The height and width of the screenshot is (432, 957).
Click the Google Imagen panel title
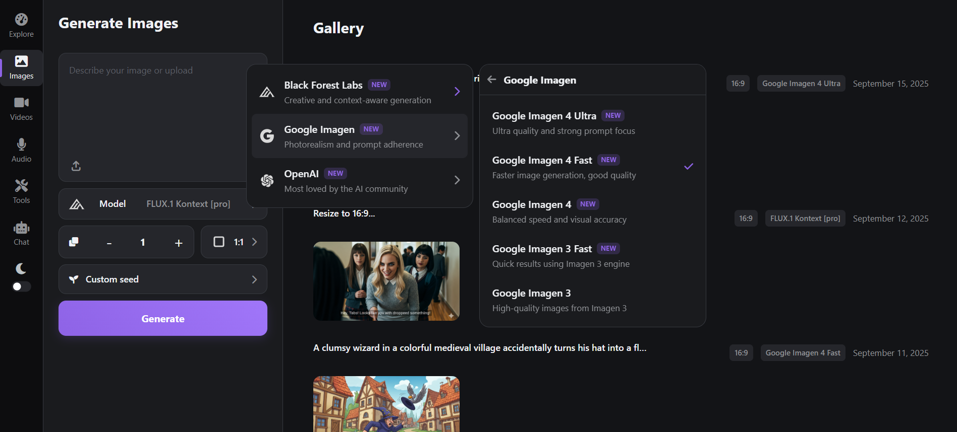540,80
